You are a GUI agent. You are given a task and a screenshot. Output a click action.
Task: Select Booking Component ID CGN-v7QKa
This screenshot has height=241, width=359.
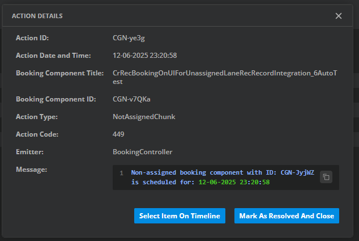click(131, 99)
